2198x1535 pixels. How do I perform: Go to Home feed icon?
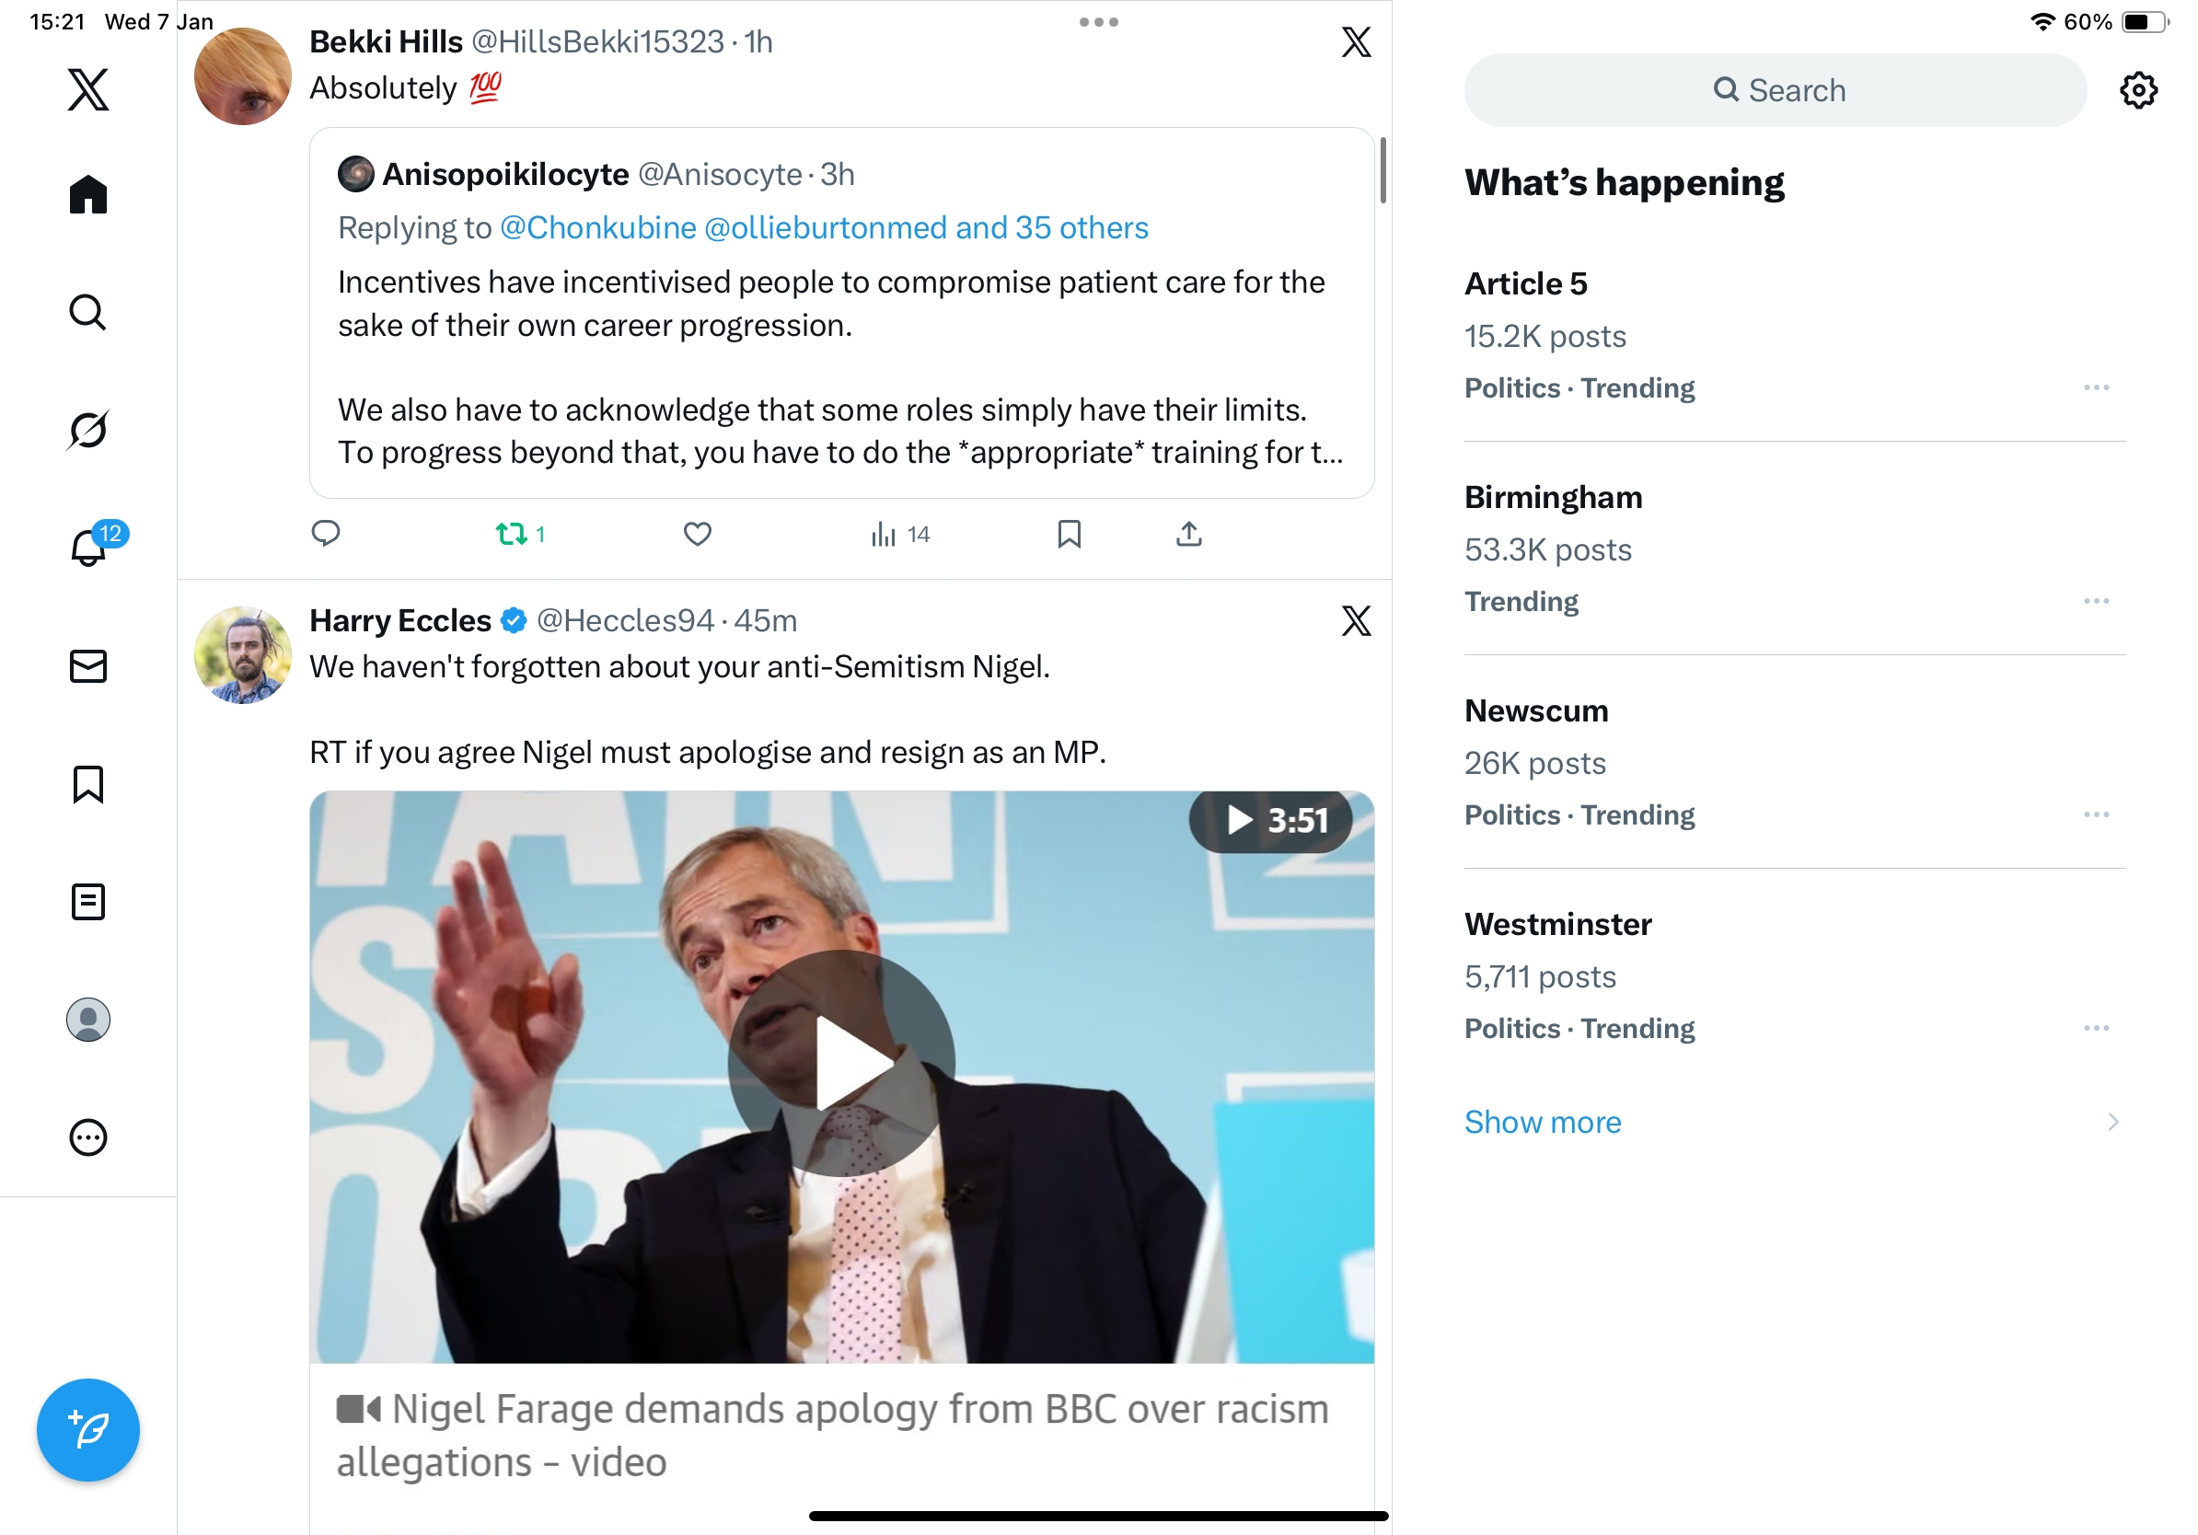(88, 194)
